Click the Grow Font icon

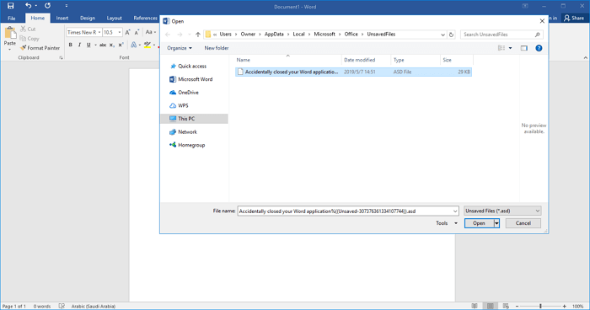click(127, 32)
